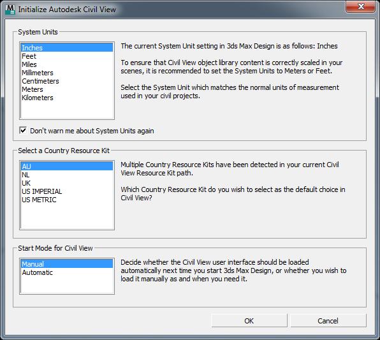Select the NL country resource kit
The width and height of the screenshot is (380, 340).
click(67, 175)
